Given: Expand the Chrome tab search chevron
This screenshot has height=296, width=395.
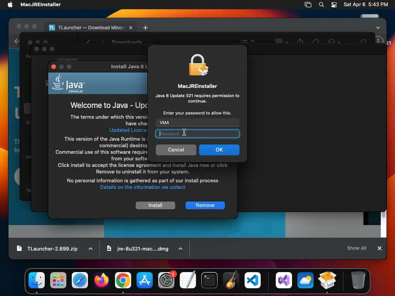Looking at the screenshot, I should pos(378,28).
